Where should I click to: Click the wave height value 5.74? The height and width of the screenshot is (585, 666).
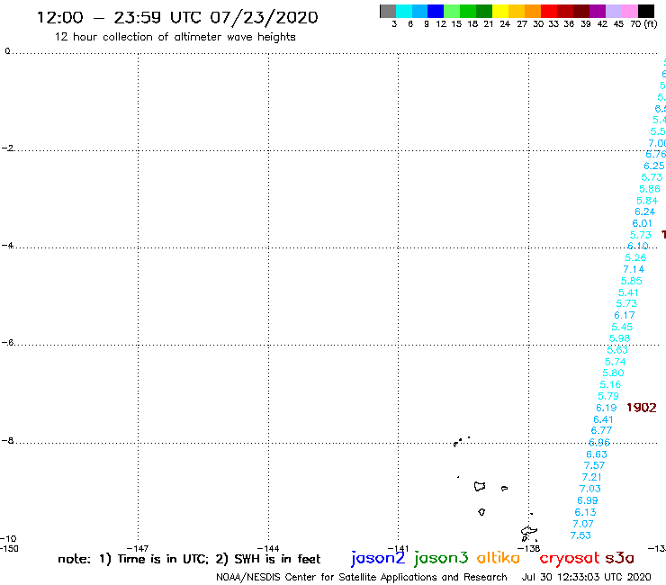(615, 362)
